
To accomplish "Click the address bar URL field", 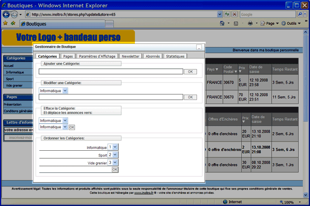I will pos(121,14).
